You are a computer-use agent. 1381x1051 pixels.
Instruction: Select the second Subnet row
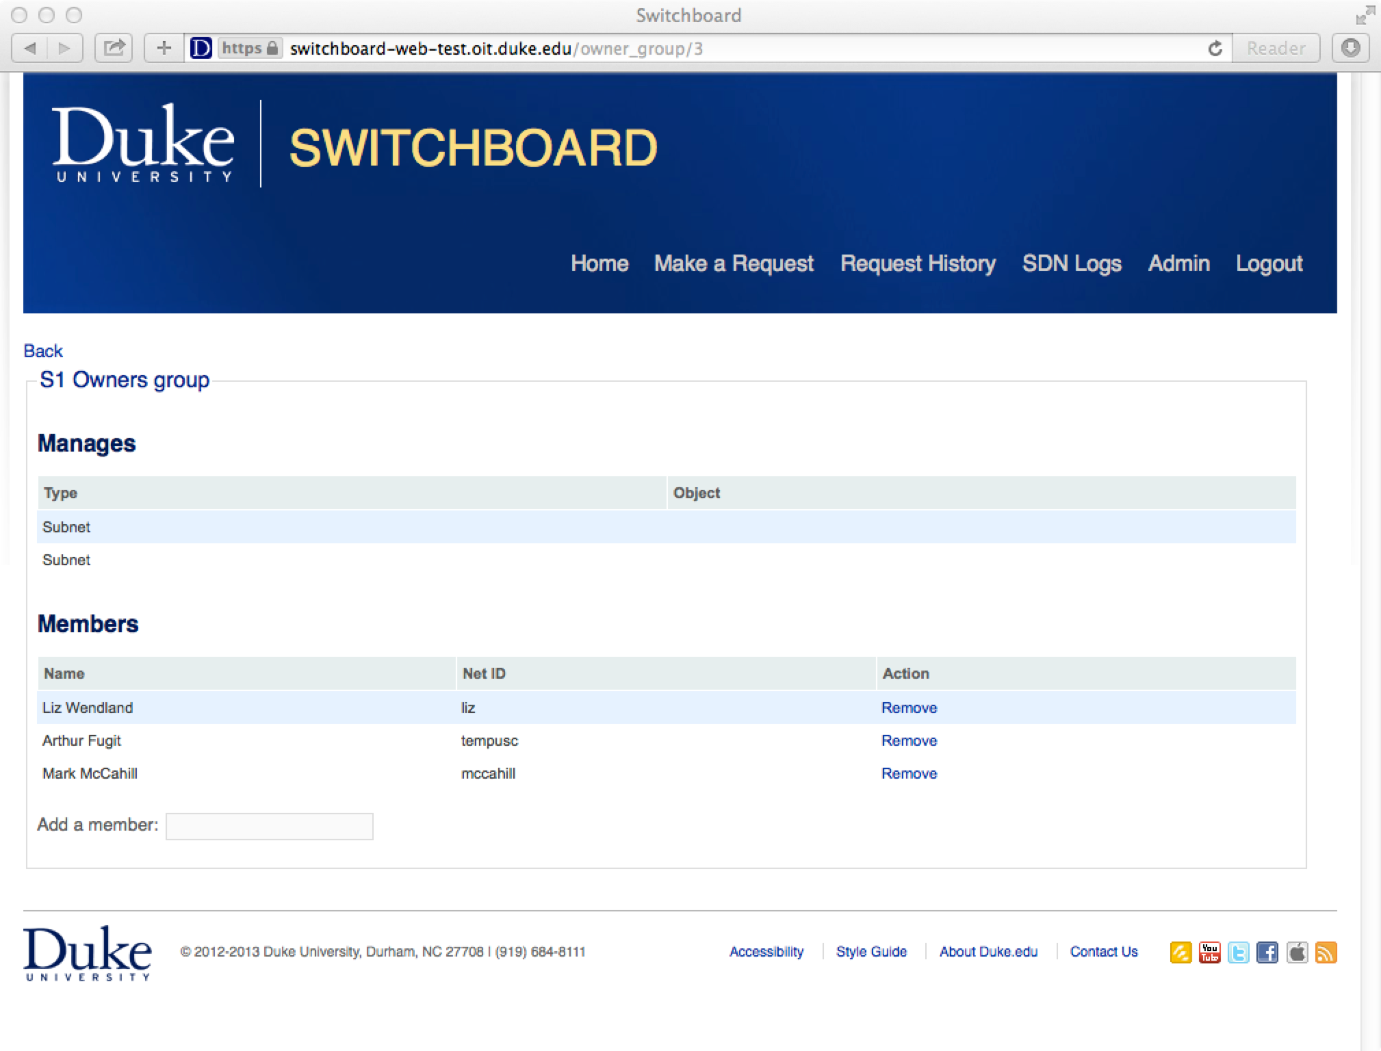[667, 560]
